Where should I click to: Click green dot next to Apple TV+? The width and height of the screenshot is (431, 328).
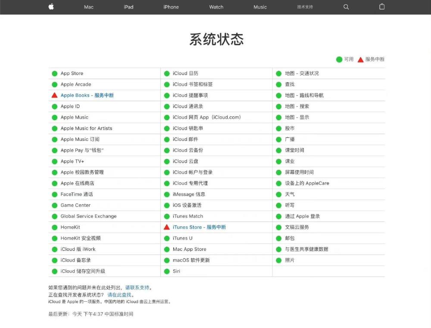(x=54, y=161)
